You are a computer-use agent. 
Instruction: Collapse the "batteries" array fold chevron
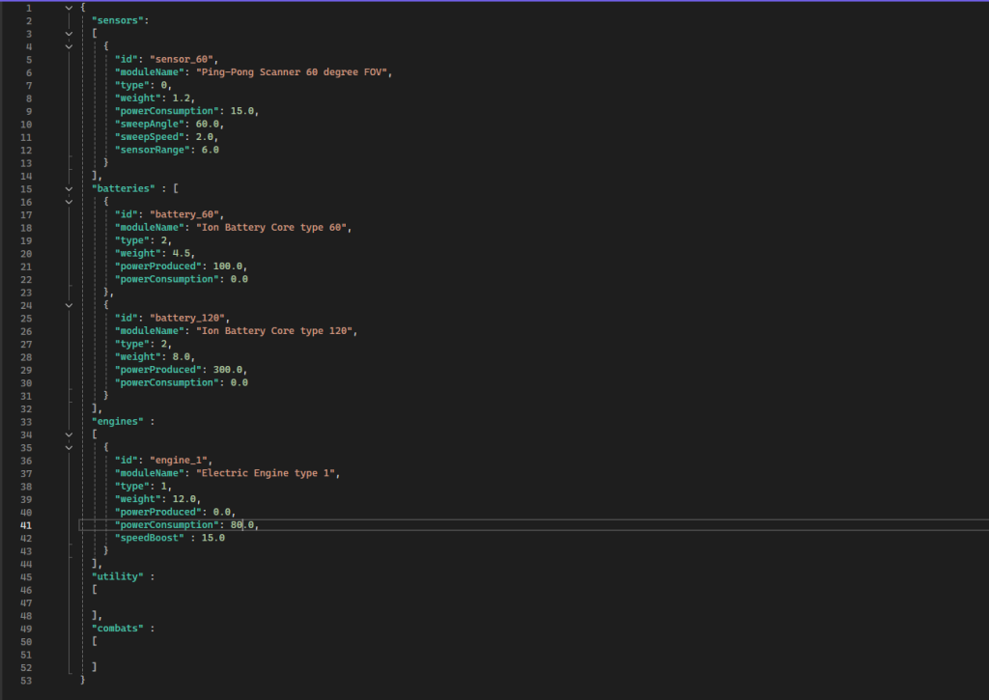(x=68, y=188)
